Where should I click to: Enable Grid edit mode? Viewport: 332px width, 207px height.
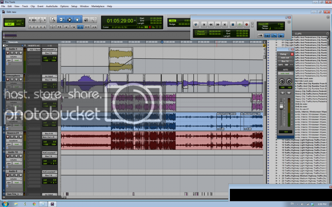click(x=19, y=24)
